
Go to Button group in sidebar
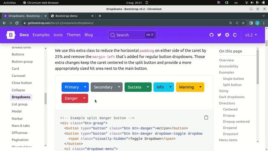tap(22, 62)
